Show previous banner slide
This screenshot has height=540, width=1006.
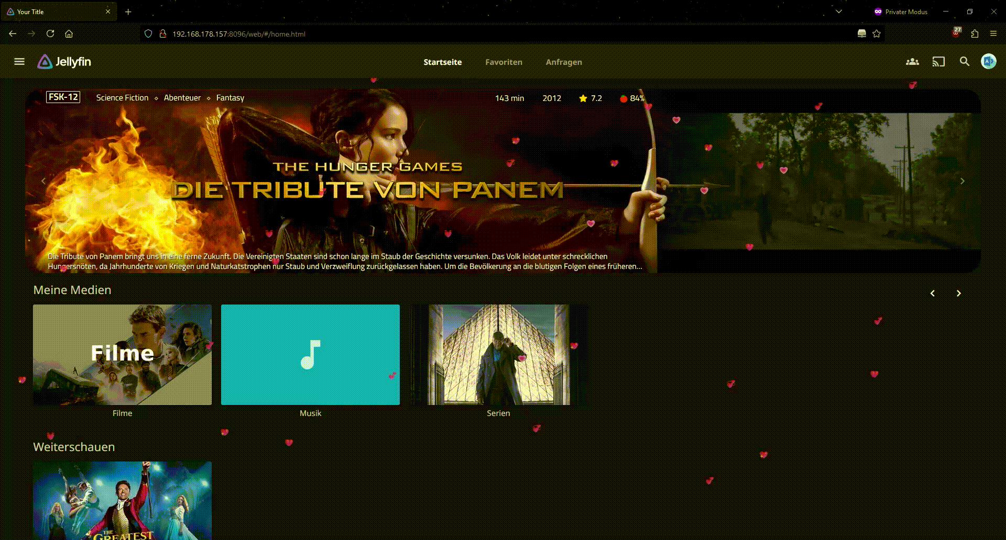point(43,181)
